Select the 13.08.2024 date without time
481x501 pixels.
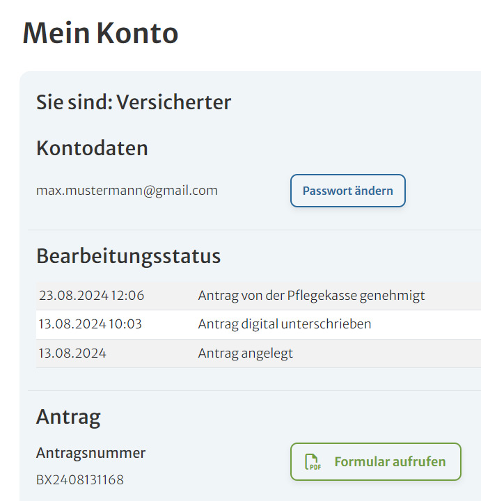coord(72,353)
